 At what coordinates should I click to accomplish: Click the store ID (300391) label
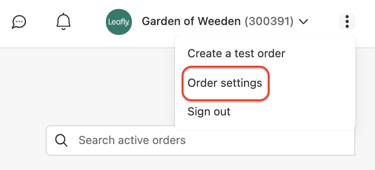point(269,21)
